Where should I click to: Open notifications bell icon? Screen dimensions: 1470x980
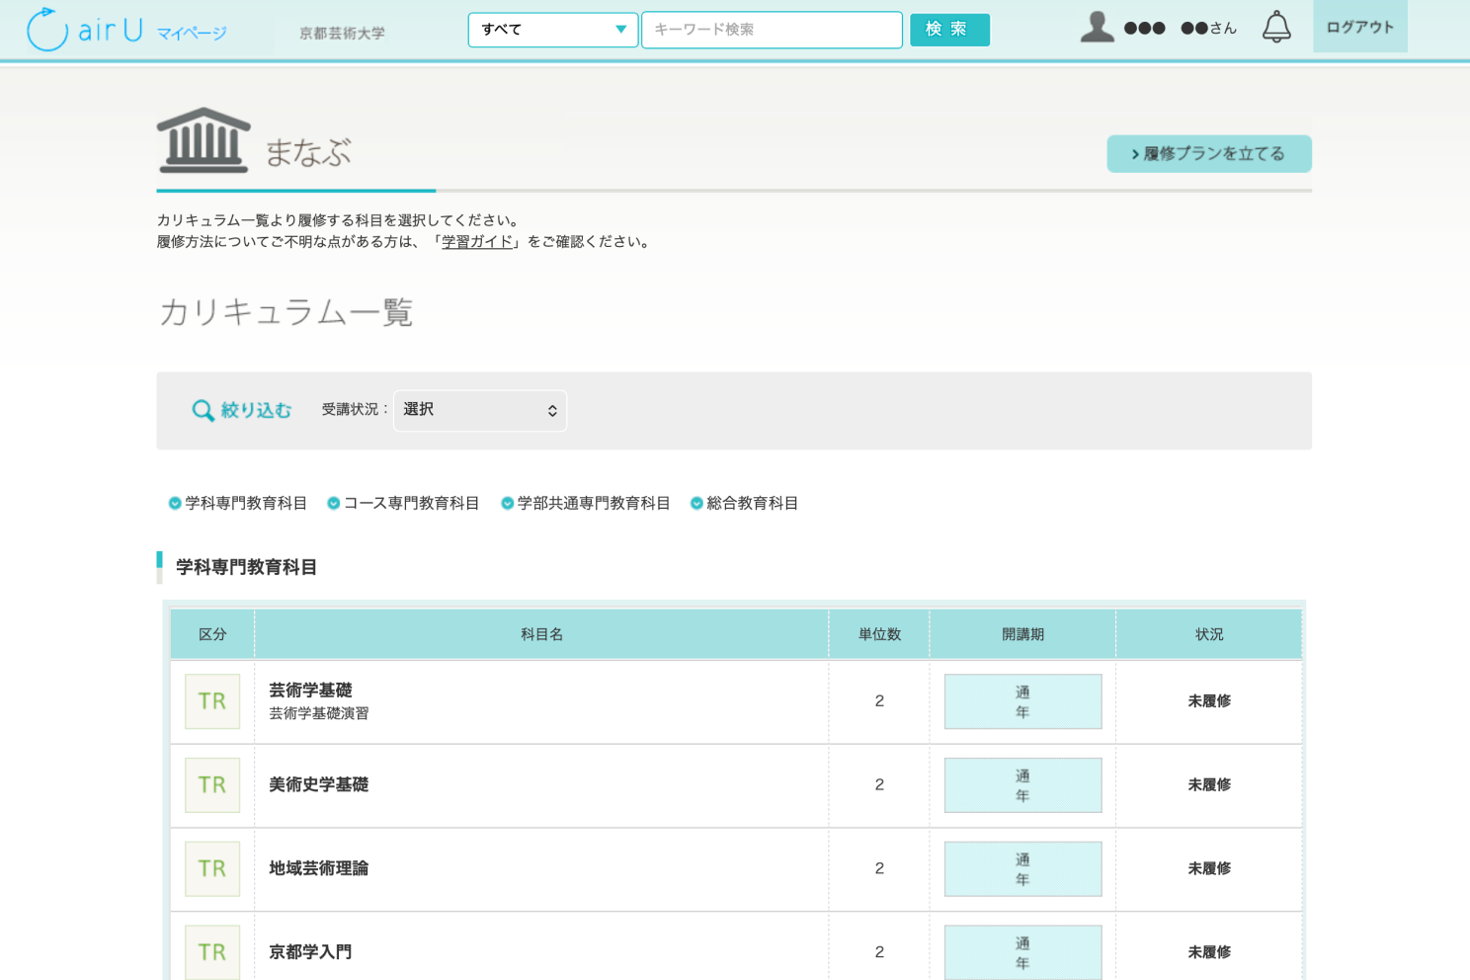pyautogui.click(x=1276, y=27)
